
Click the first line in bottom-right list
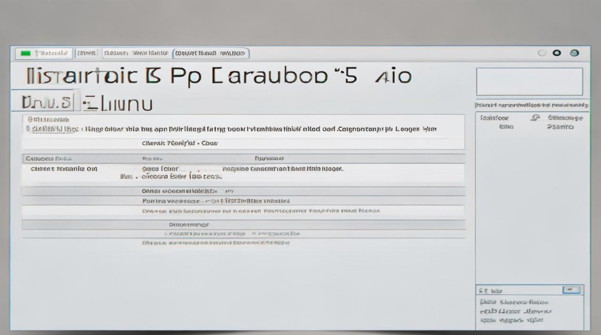click(514, 302)
